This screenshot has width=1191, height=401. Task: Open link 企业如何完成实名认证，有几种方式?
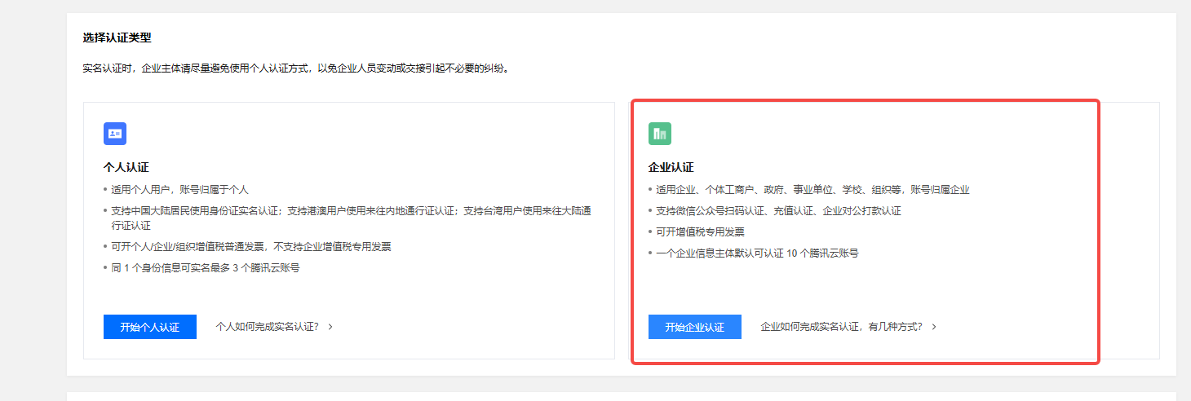(x=842, y=327)
